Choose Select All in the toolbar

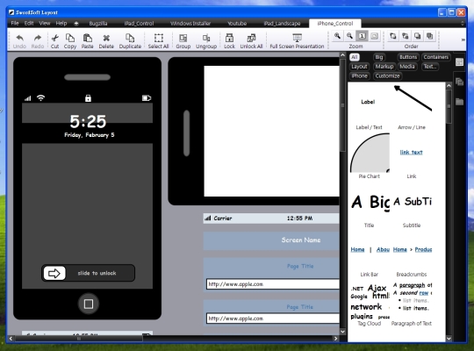[x=158, y=41]
